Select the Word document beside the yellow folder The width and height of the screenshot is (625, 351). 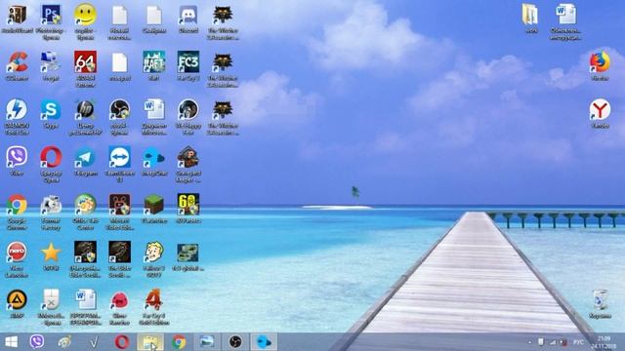pos(565,15)
